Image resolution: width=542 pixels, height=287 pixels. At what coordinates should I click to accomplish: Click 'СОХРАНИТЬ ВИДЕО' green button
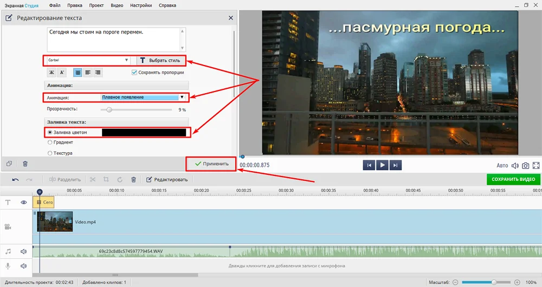click(x=513, y=179)
